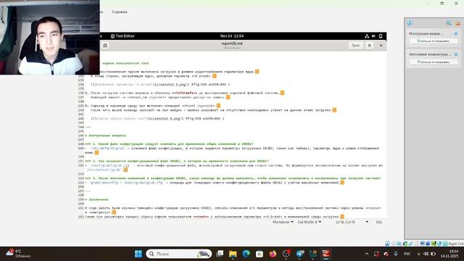Click the GNOME clock showing Nov 14 11:54

pyautogui.click(x=232, y=36)
